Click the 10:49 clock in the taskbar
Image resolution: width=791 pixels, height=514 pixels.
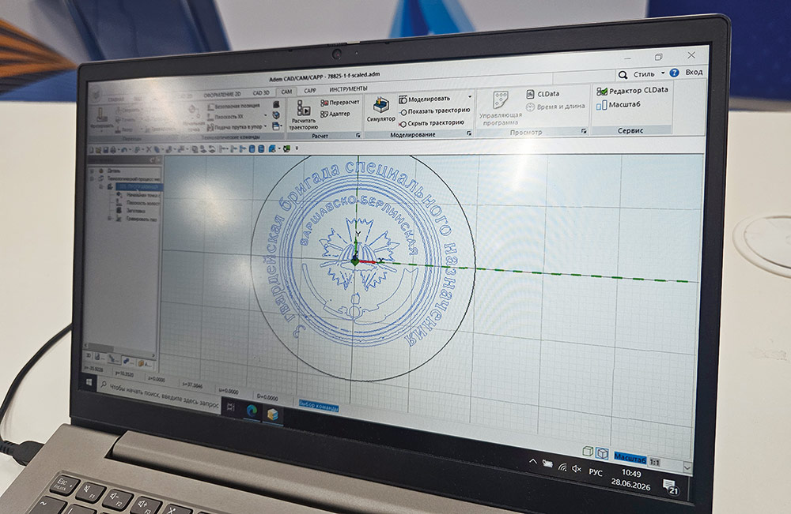tap(631, 473)
